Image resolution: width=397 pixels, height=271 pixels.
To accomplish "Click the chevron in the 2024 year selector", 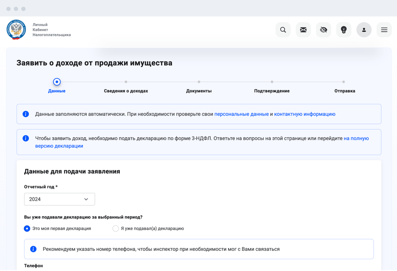I will [x=86, y=199].
